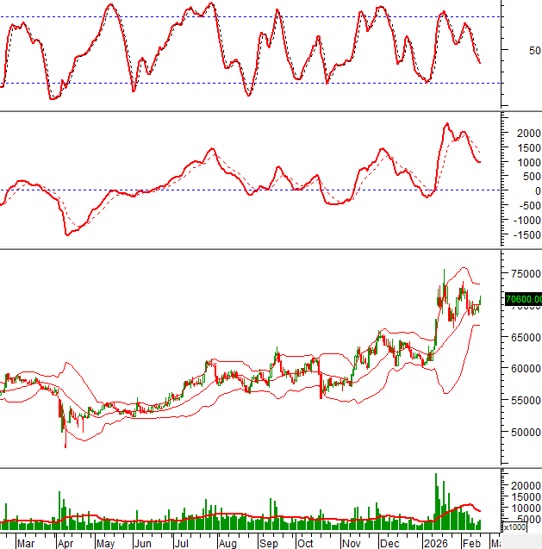The image size is (542, 549).
Task: Select the Jul label on the date axis
Action: 182,543
